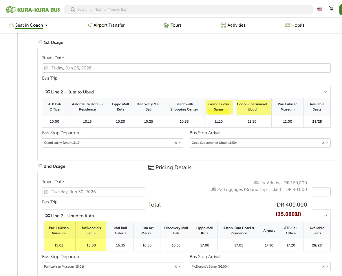Click the 17:10 Airport time cell
Viewport: 342px width, 276px height.
point(269,245)
